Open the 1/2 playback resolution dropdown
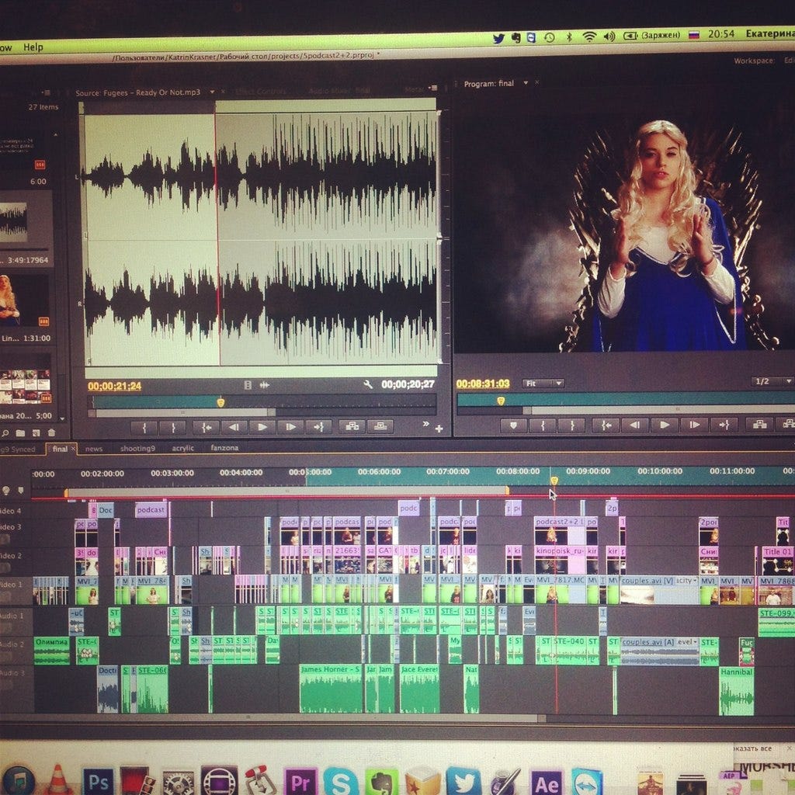 coord(772,381)
